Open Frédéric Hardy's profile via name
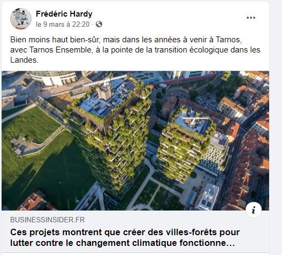282x255 pixels. click(x=64, y=14)
